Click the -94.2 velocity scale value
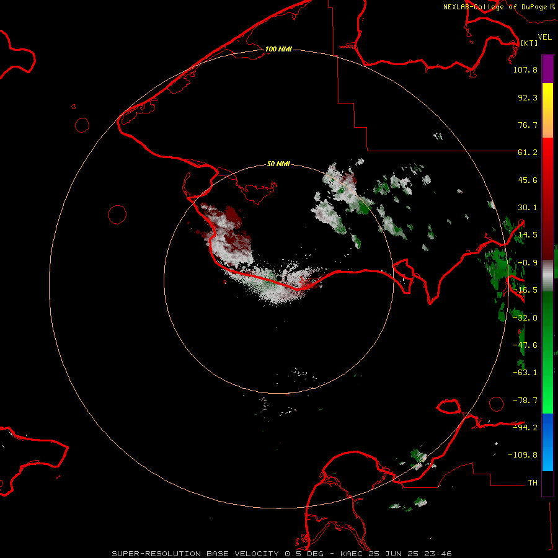Screen dimensions: 558x558 pyautogui.click(x=525, y=428)
